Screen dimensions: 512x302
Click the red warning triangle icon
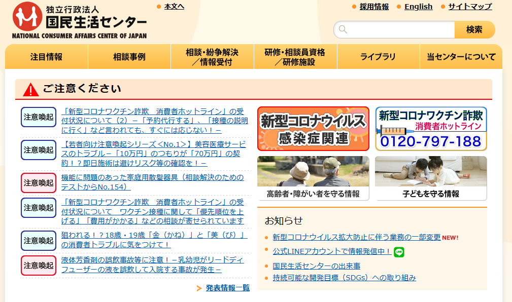30,89
